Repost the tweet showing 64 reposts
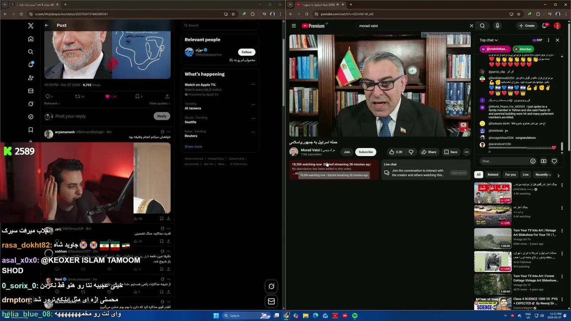This screenshot has width=571, height=321. [x=77, y=96]
